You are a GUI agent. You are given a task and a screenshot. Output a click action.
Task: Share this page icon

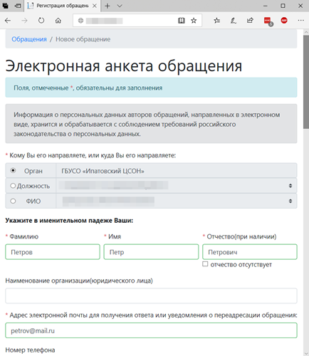[x=250, y=21]
